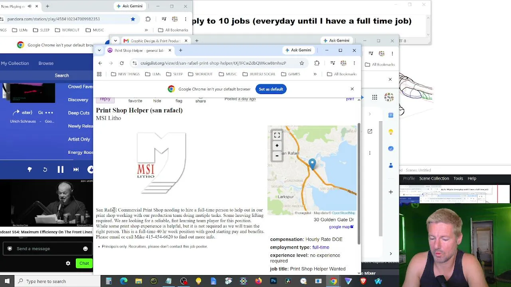
Task: Click Set as default button
Action: click(x=271, y=89)
